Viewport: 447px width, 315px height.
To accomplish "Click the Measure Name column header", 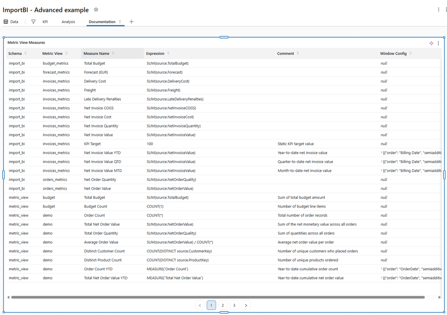I will (x=113, y=53).
